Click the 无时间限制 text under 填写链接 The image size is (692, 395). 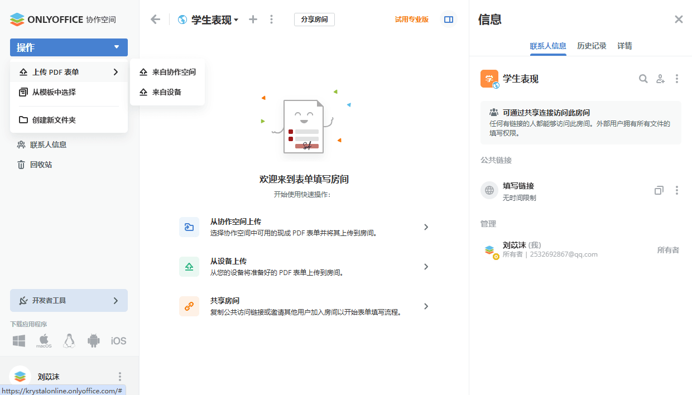[520, 198]
